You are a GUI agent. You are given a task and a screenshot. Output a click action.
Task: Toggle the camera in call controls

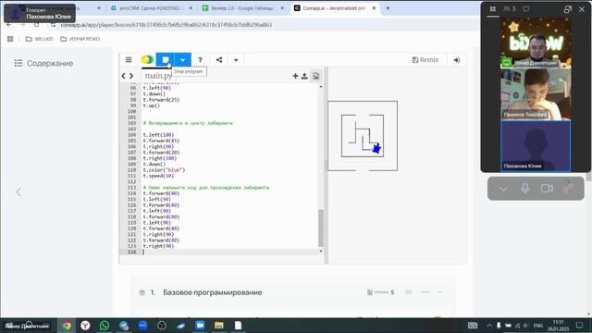[x=547, y=188]
